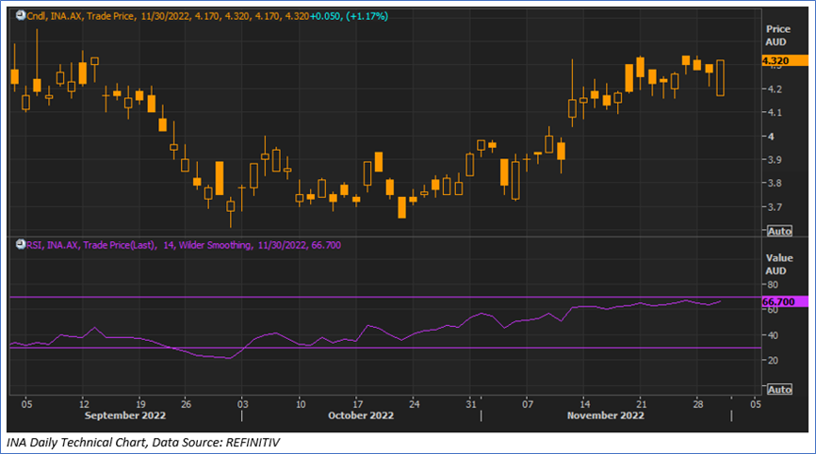Screen dimensions: 816x454
Task: Click the 3.7 price axis label
Action: 775,207
